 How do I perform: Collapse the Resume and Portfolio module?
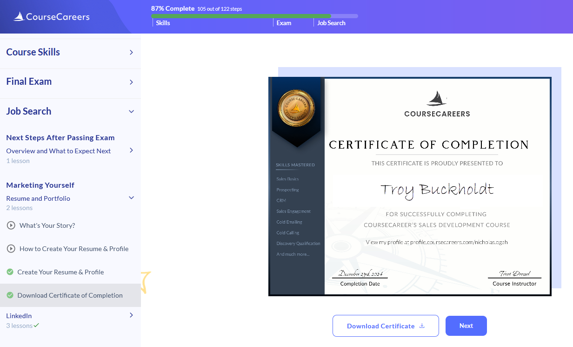[x=131, y=198]
